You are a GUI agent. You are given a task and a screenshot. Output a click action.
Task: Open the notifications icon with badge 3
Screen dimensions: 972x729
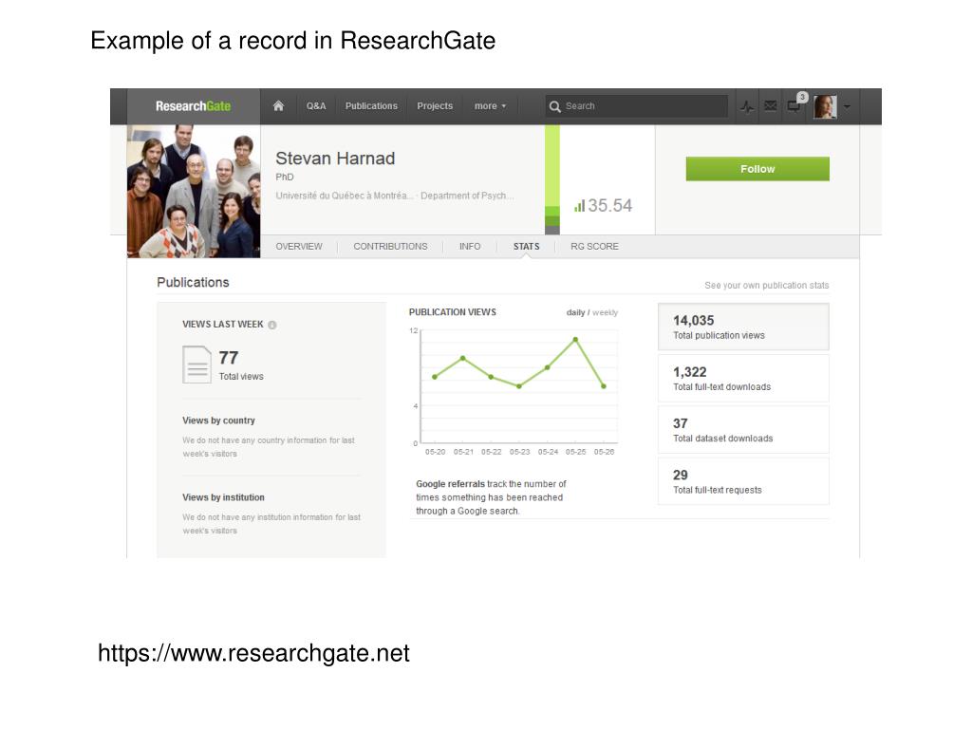[x=794, y=105]
